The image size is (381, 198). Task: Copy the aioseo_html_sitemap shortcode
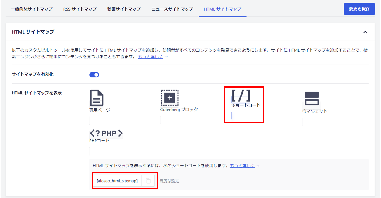coord(148,181)
